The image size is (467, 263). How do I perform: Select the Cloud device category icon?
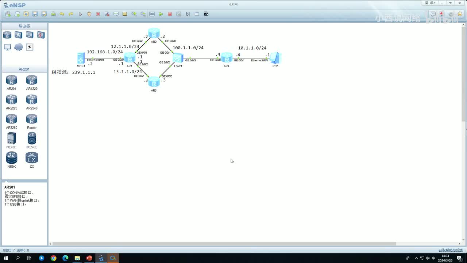pos(18,47)
